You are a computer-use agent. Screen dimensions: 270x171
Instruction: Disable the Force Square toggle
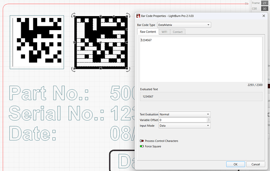point(142,146)
